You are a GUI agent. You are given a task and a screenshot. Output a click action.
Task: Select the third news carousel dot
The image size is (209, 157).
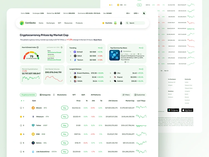click(x=128, y=62)
